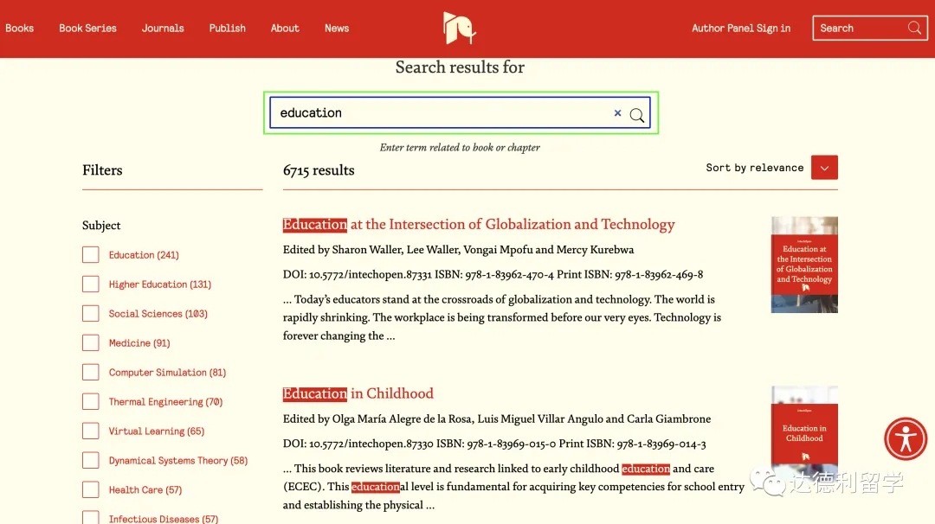This screenshot has width=935, height=524.
Task: Click the 6715 results count text
Action: [319, 170]
